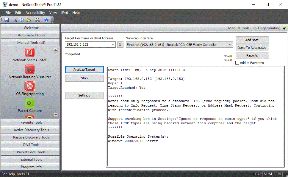
Task: Open the Packet Capture tool icon
Action: point(30,103)
